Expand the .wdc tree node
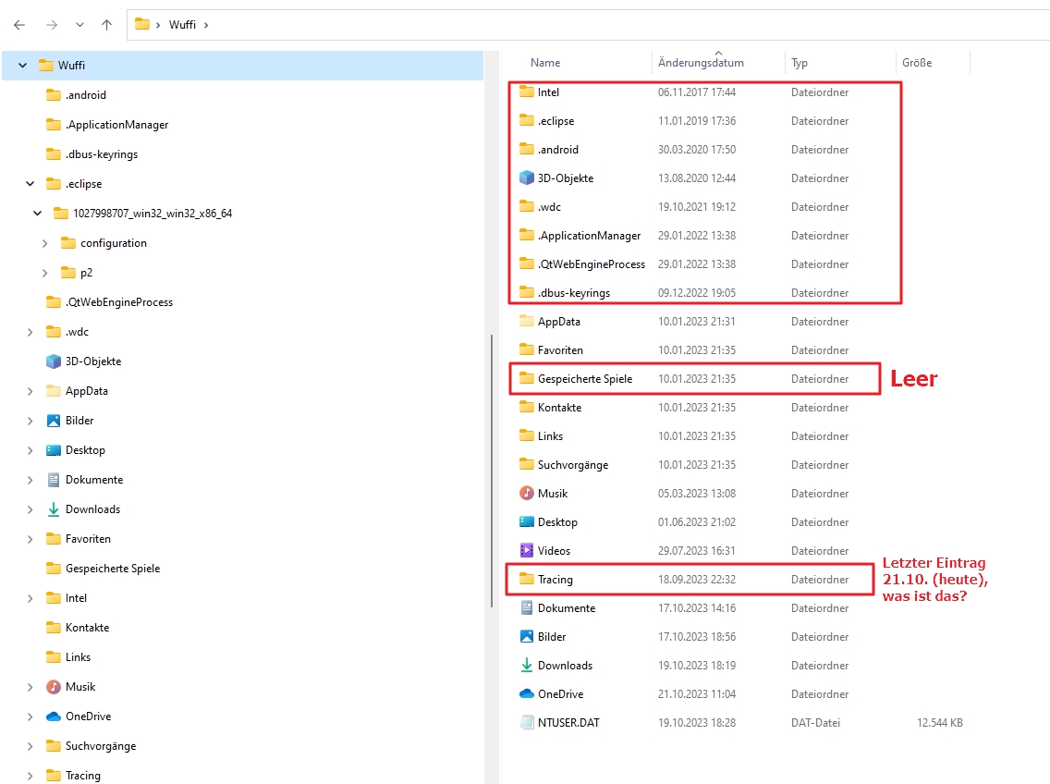This screenshot has width=1050, height=784. tap(31, 332)
